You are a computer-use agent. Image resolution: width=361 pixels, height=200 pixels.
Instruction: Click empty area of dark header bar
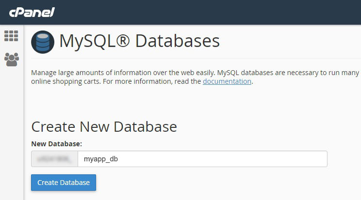218,12
